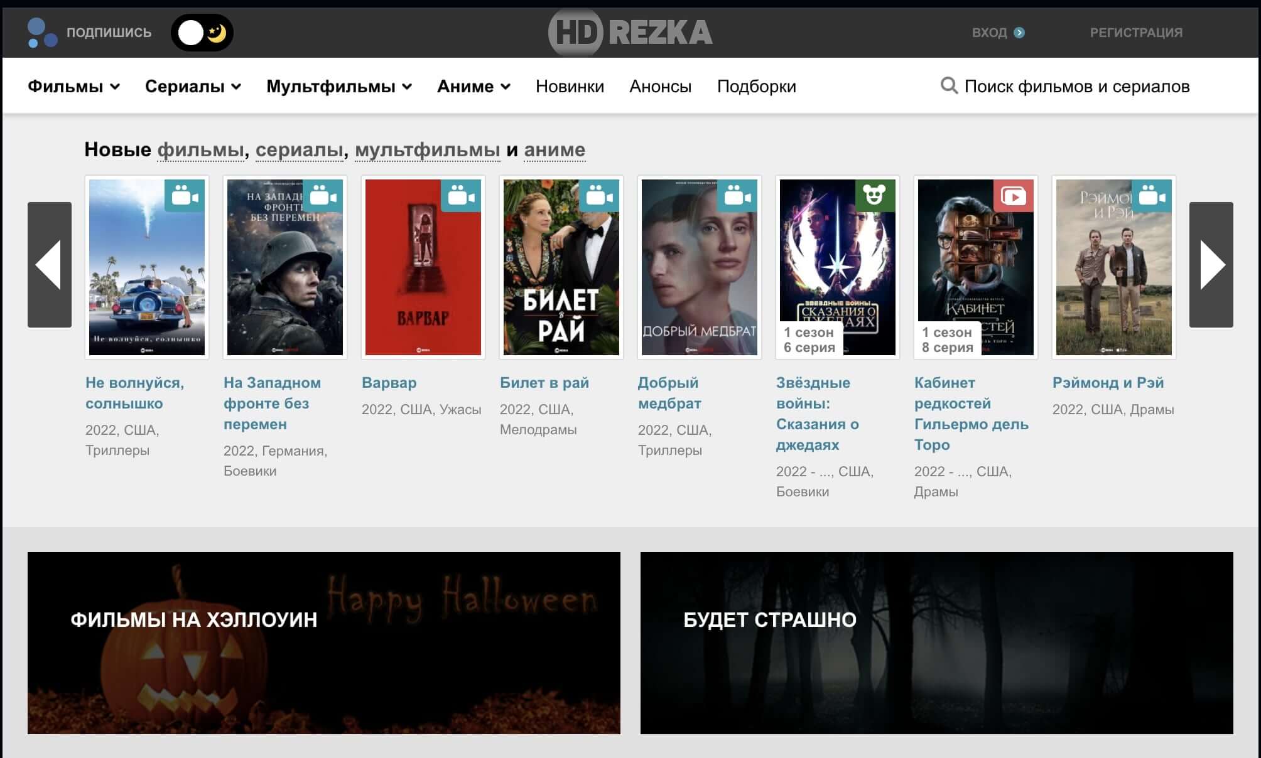Open the Мультфильмы dropdown

[340, 86]
